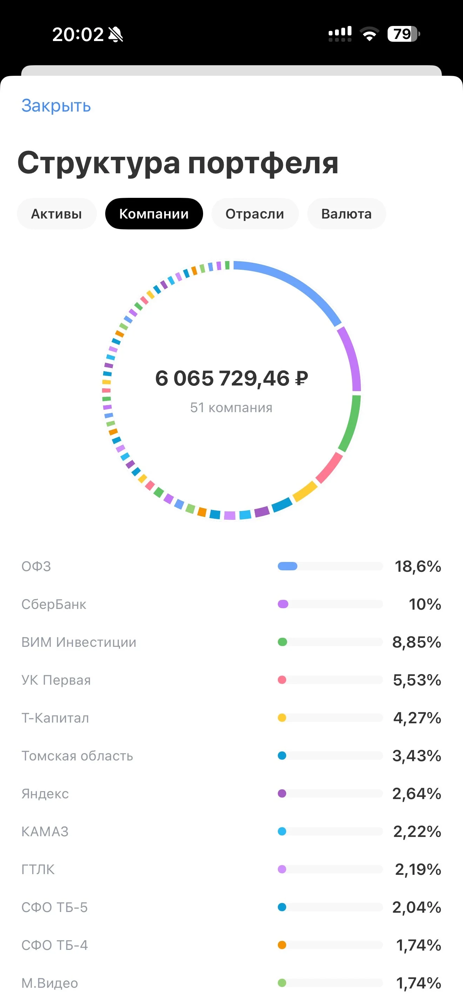
Task: Switch to the Валюта tab
Action: pyautogui.click(x=346, y=214)
